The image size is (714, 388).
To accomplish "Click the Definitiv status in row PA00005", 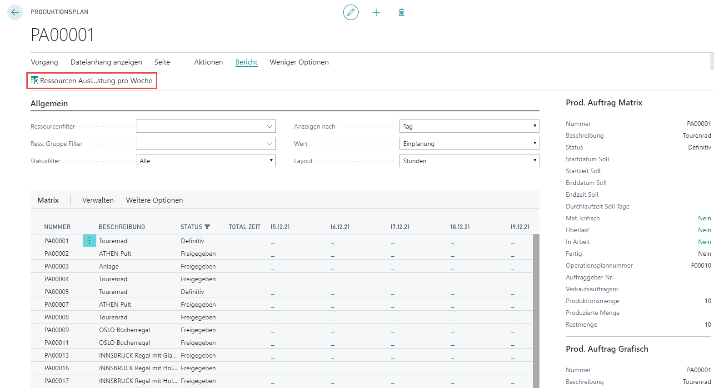I will 193,292.
